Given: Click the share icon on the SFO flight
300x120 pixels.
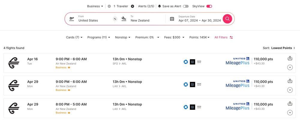Looking at the screenshot, I should 290,58.
